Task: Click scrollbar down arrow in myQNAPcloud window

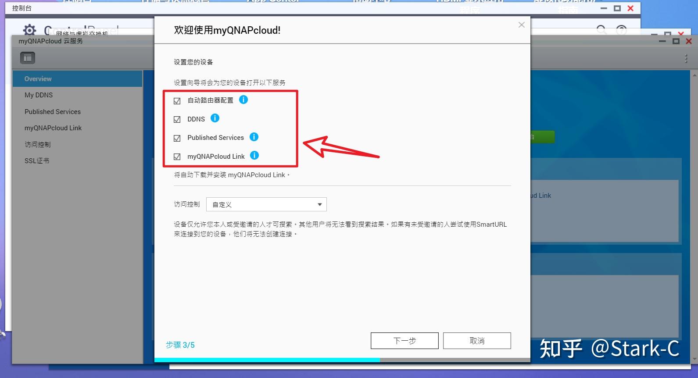Action: [694, 360]
